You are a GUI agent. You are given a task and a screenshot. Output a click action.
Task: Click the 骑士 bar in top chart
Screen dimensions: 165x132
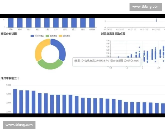pos(38,23)
